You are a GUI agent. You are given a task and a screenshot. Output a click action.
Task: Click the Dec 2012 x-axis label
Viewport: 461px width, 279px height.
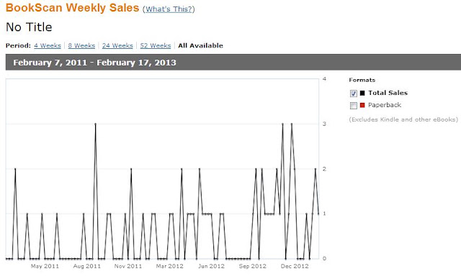pyautogui.click(x=295, y=266)
